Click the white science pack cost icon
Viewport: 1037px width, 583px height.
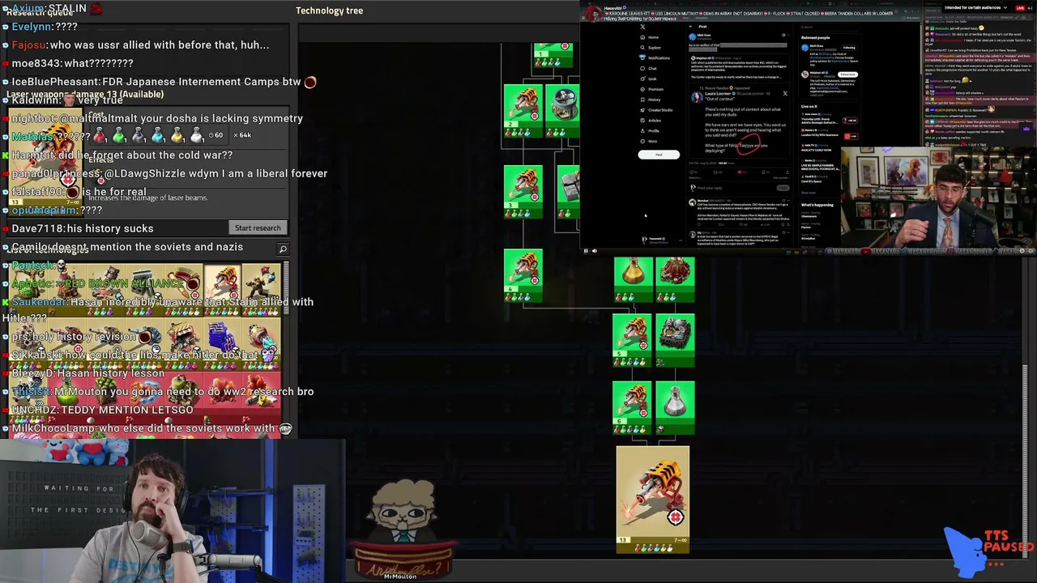[197, 135]
